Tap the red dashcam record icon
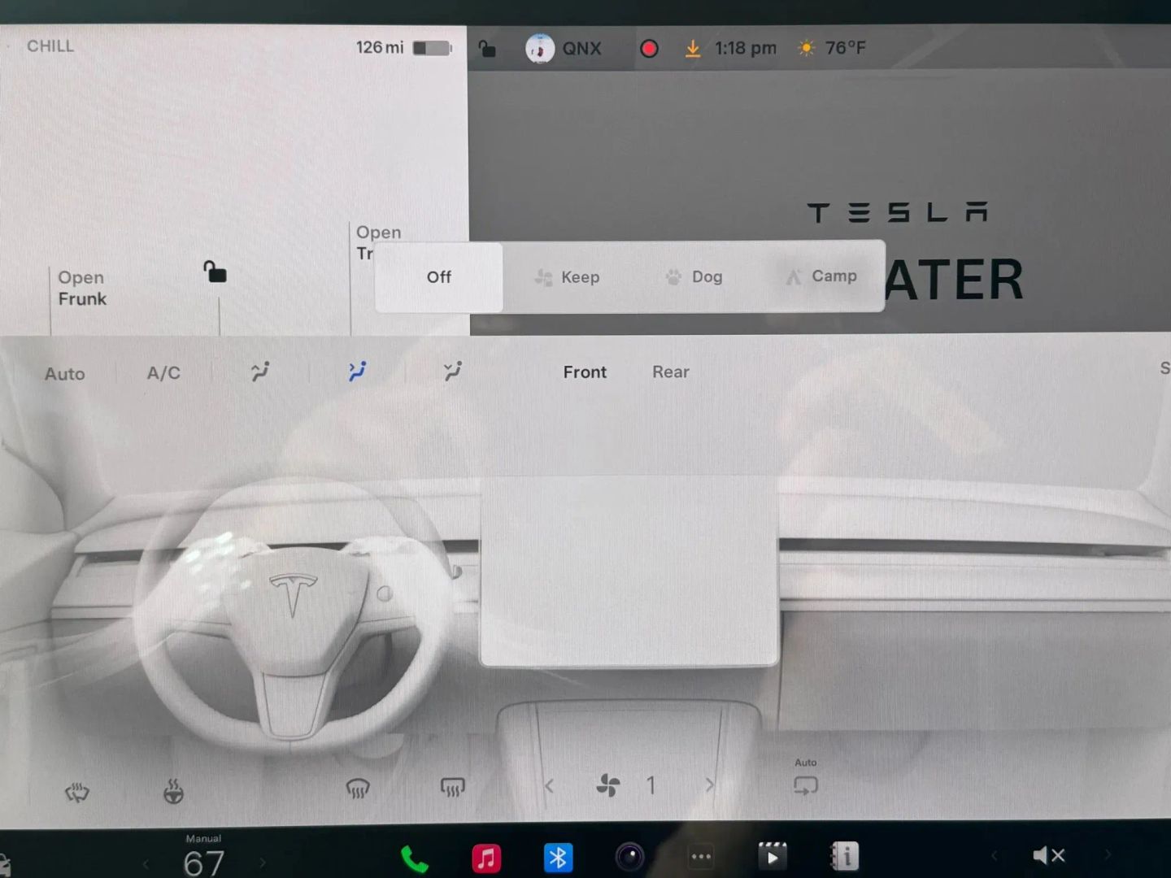This screenshot has width=1171, height=878. pos(649,49)
